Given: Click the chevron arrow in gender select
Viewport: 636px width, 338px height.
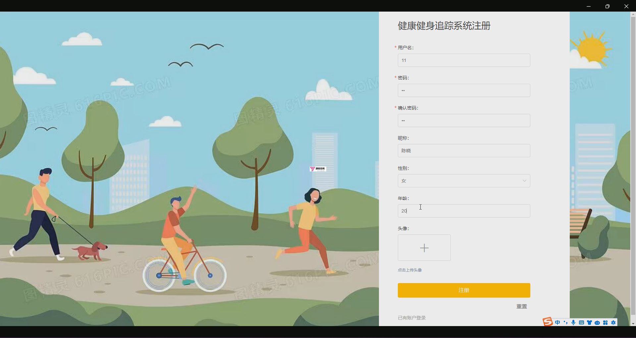Looking at the screenshot, I should 524,181.
